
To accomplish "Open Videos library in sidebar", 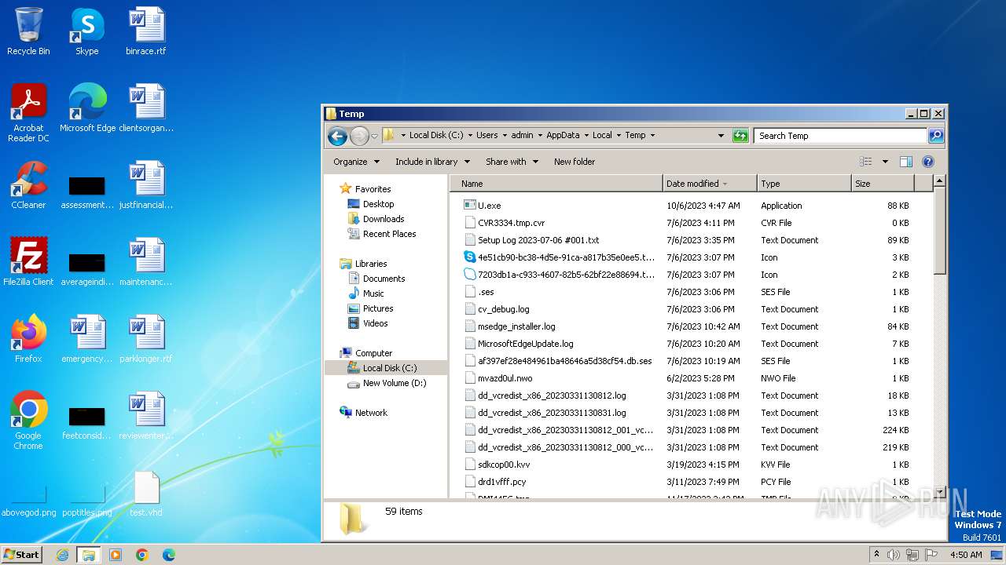I will 375,323.
